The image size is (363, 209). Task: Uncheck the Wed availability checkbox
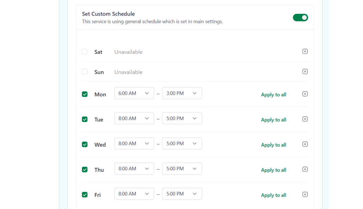click(x=85, y=144)
